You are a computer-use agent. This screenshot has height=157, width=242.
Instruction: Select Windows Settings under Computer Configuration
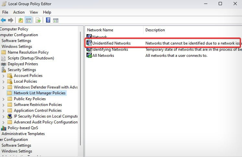(17, 47)
